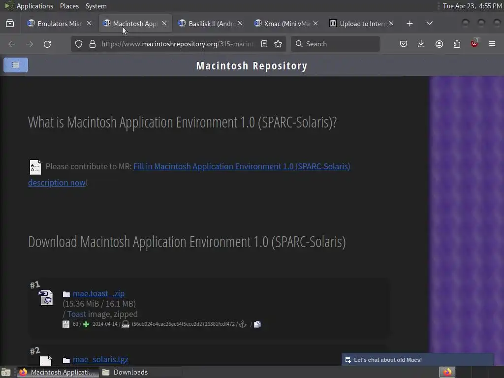Screen dimensions: 504x378
Task: Close the Upload to Internet tab
Action: [391, 23]
